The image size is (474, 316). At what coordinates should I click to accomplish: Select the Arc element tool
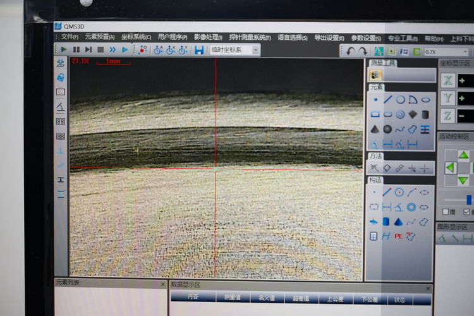click(413, 99)
